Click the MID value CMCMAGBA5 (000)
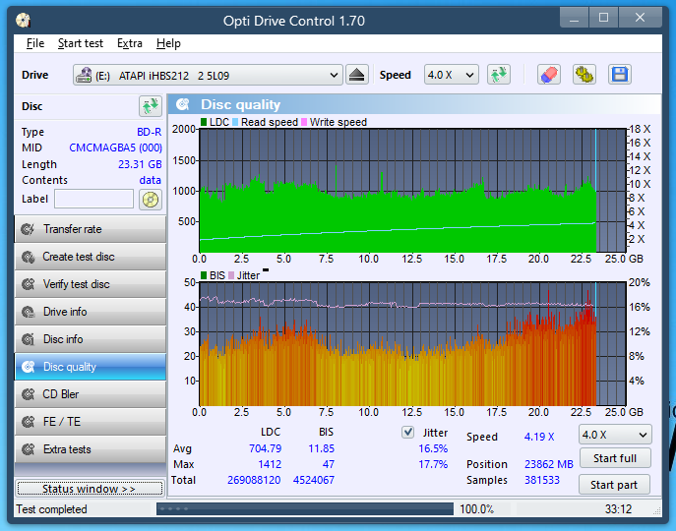676x531 pixels. (x=115, y=147)
